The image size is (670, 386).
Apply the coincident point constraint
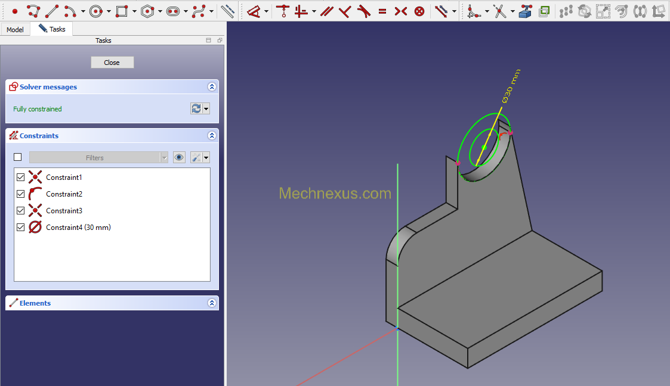pos(282,11)
